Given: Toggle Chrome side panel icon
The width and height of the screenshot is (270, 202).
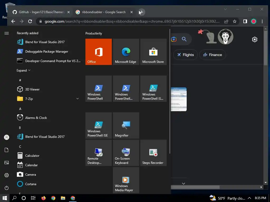Looking at the screenshot, I should [245, 21].
